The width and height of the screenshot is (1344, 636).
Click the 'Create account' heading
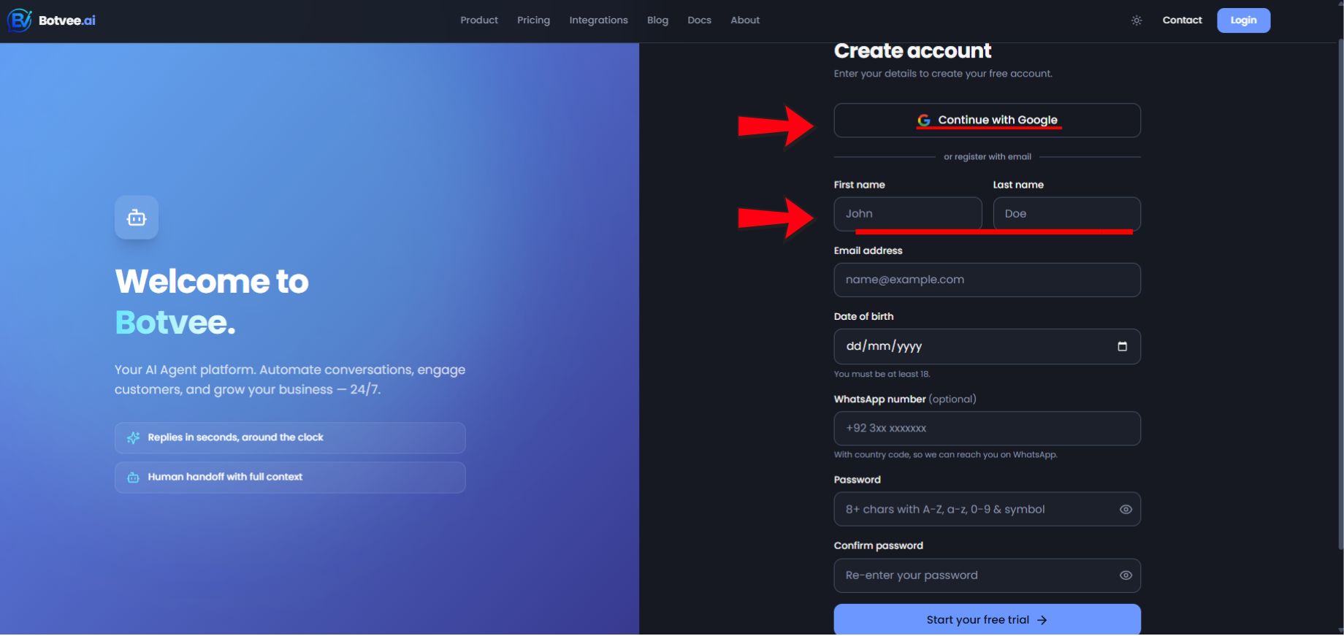[x=912, y=51]
